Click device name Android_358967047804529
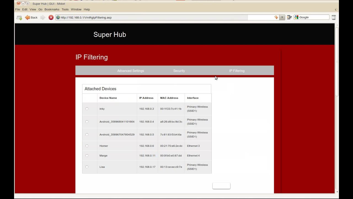Viewport: 353px width, 199px height. click(117, 135)
